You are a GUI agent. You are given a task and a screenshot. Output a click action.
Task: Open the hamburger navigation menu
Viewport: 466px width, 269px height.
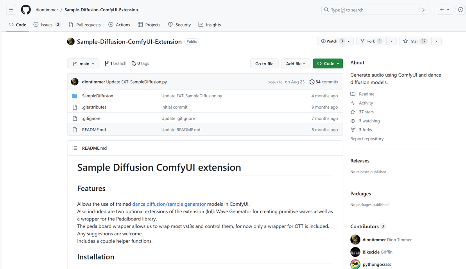11,10
